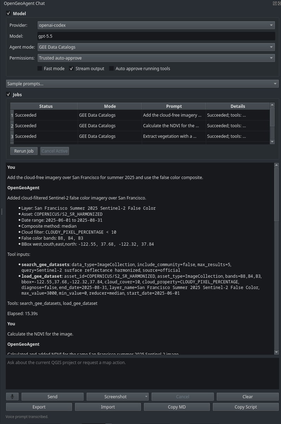Select job row number 3
281x424 pixels.
12,136
